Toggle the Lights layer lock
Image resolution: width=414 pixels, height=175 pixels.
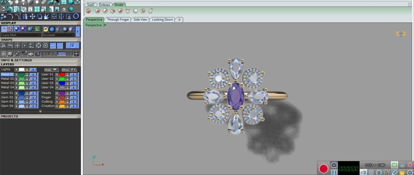(x=27, y=70)
